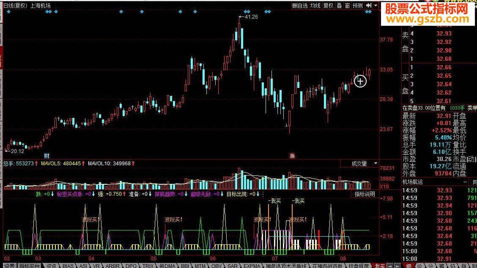Switch to the 分 panel tab

[x=431, y=265]
